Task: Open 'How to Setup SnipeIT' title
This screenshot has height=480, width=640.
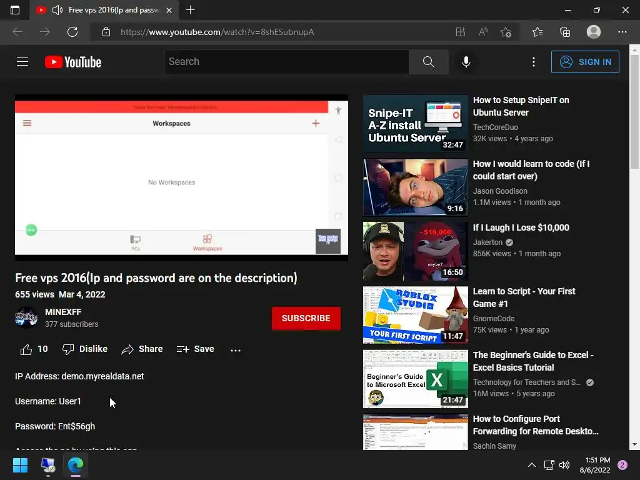Action: coord(521,106)
